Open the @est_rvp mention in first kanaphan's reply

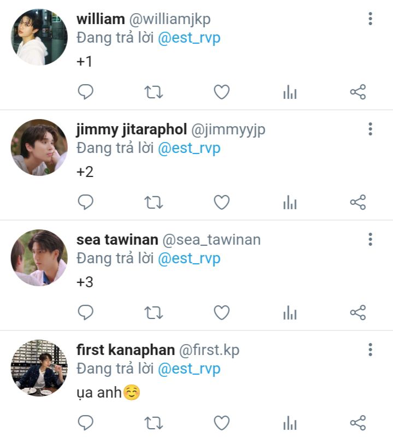(189, 369)
